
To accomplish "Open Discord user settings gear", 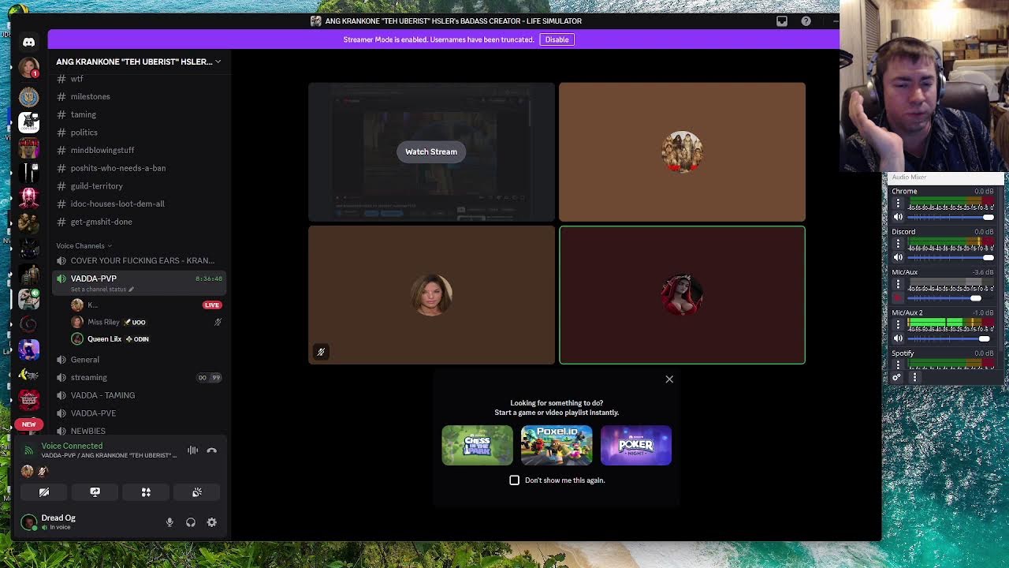I will pyautogui.click(x=211, y=522).
